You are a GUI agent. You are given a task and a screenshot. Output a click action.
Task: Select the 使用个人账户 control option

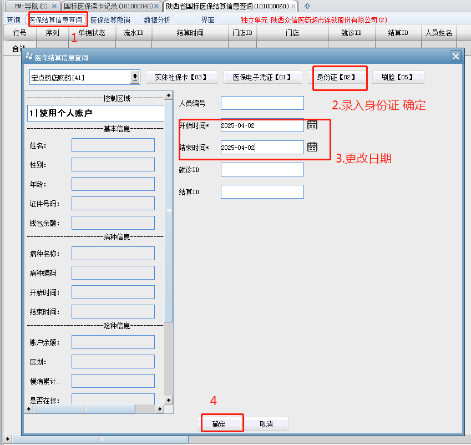(x=95, y=113)
